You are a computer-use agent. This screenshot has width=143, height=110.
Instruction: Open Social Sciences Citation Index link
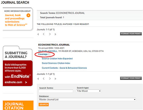pyautogui.click(x=56, y=63)
